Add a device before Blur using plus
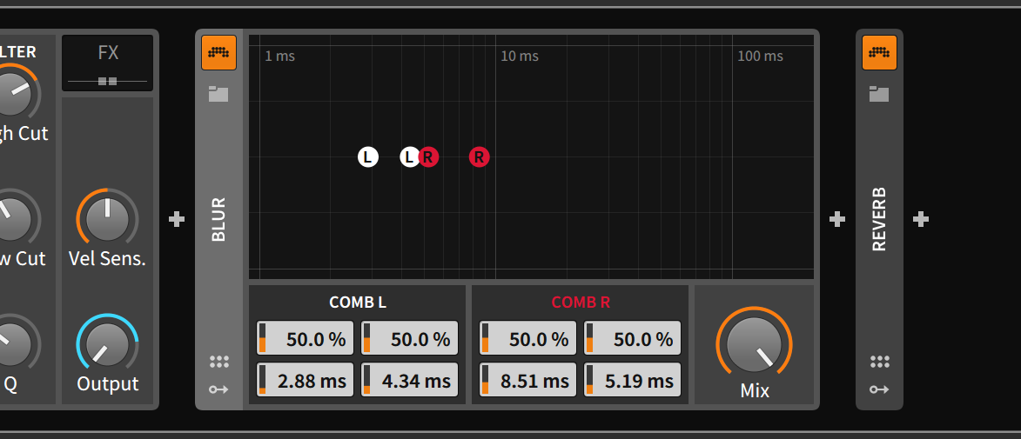Image resolution: width=1021 pixels, height=439 pixels. 177,220
